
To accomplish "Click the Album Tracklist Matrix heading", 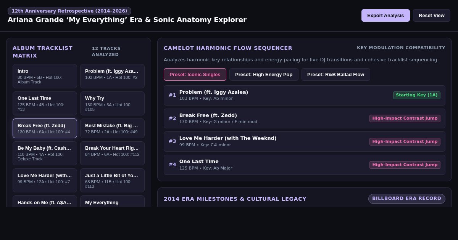I will tap(42, 52).
